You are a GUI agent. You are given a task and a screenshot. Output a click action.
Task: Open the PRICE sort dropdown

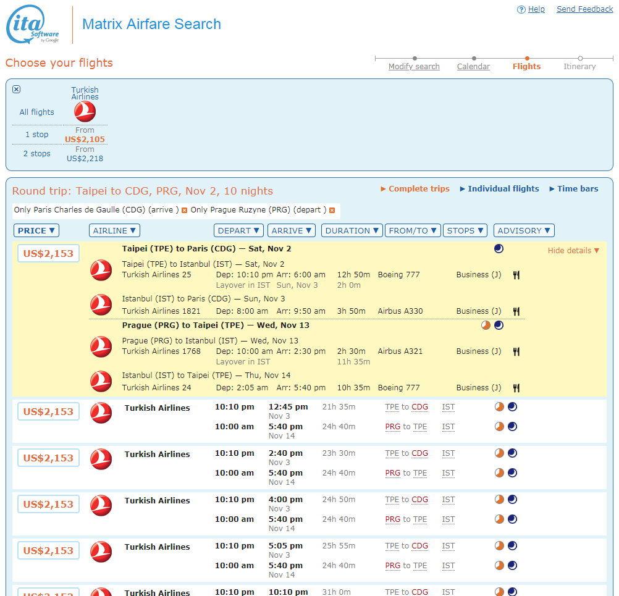[36, 230]
